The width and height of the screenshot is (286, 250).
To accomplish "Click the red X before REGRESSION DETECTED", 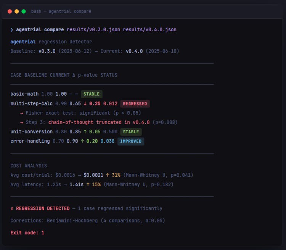I will tap(12, 209).
